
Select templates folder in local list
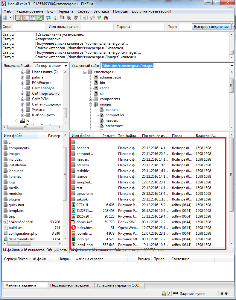(x=16, y=210)
